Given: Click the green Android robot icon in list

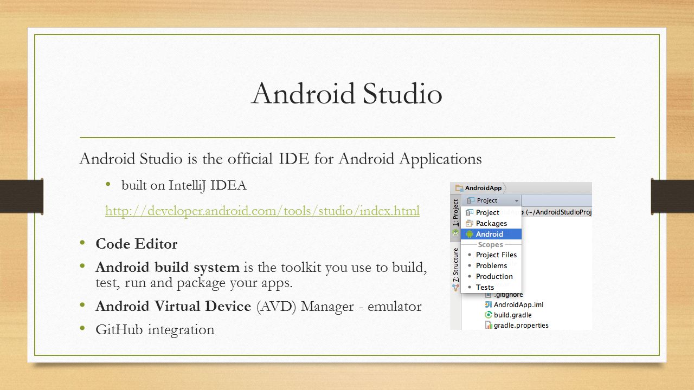Looking at the screenshot, I should point(469,234).
